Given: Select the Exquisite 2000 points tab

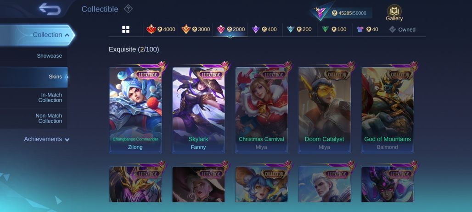Looking at the screenshot, I should click(230, 29).
